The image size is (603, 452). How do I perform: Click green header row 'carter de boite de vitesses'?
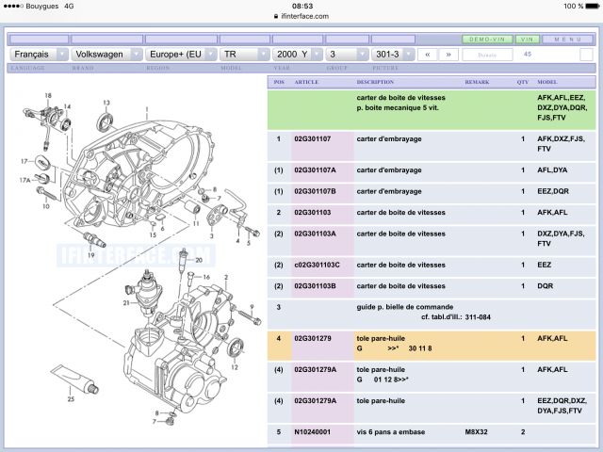pyautogui.click(x=432, y=110)
